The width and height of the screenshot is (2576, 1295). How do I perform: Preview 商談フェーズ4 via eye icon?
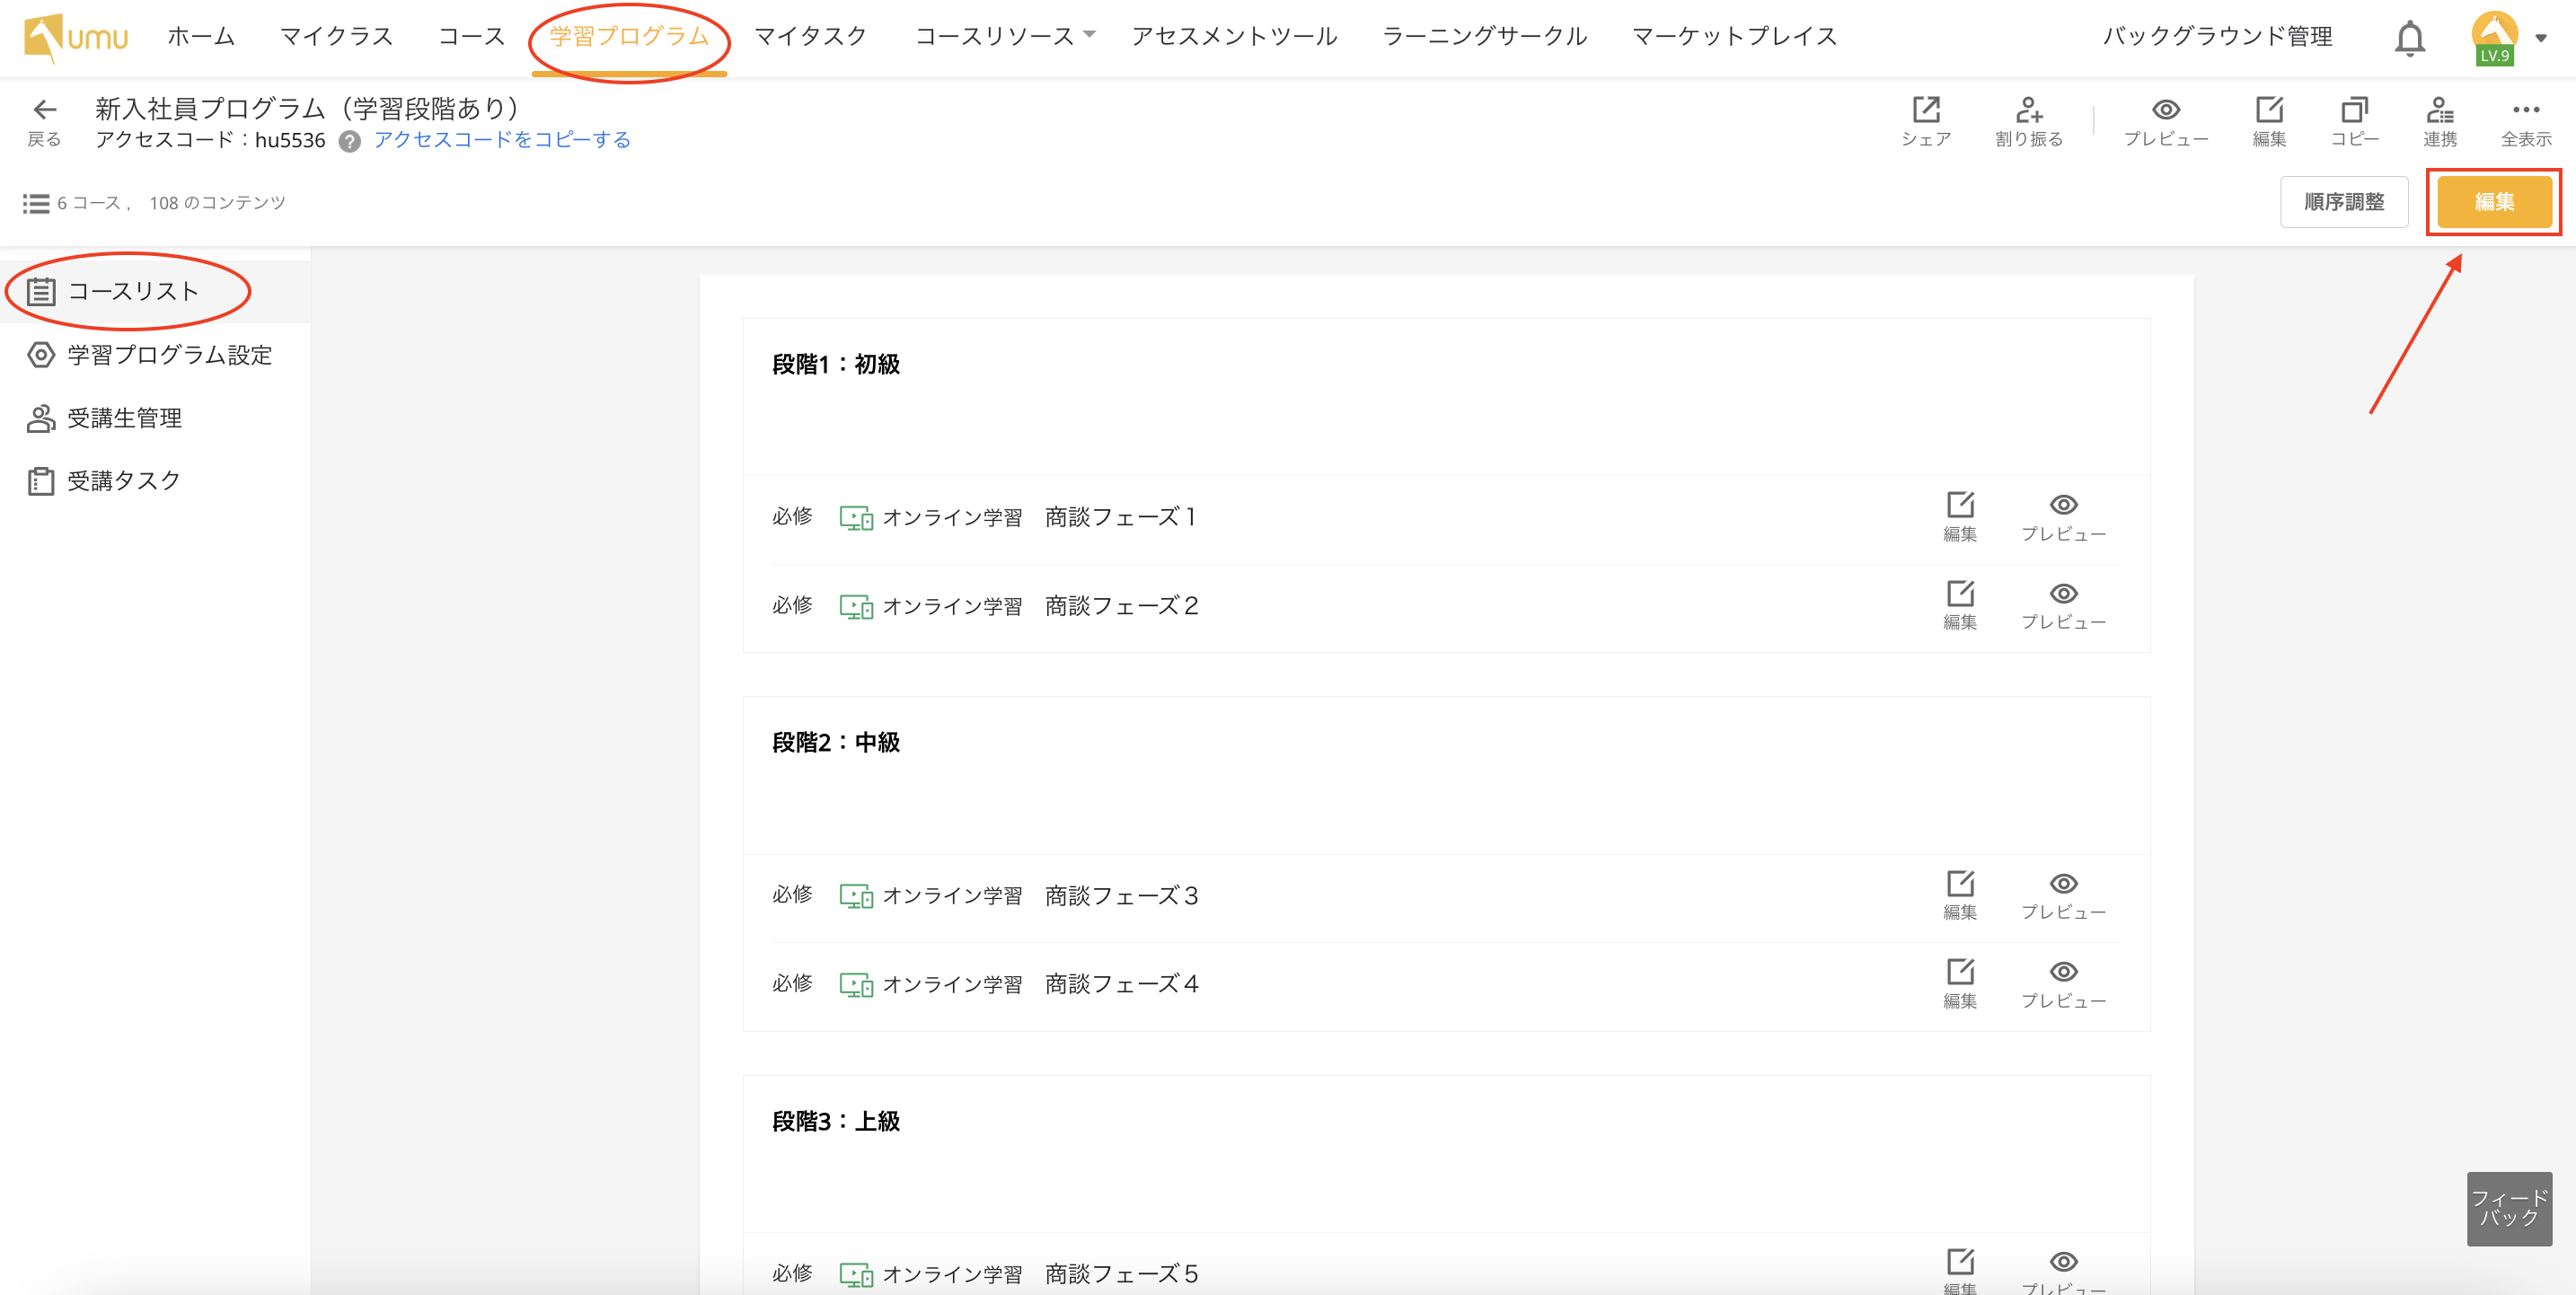point(2062,972)
